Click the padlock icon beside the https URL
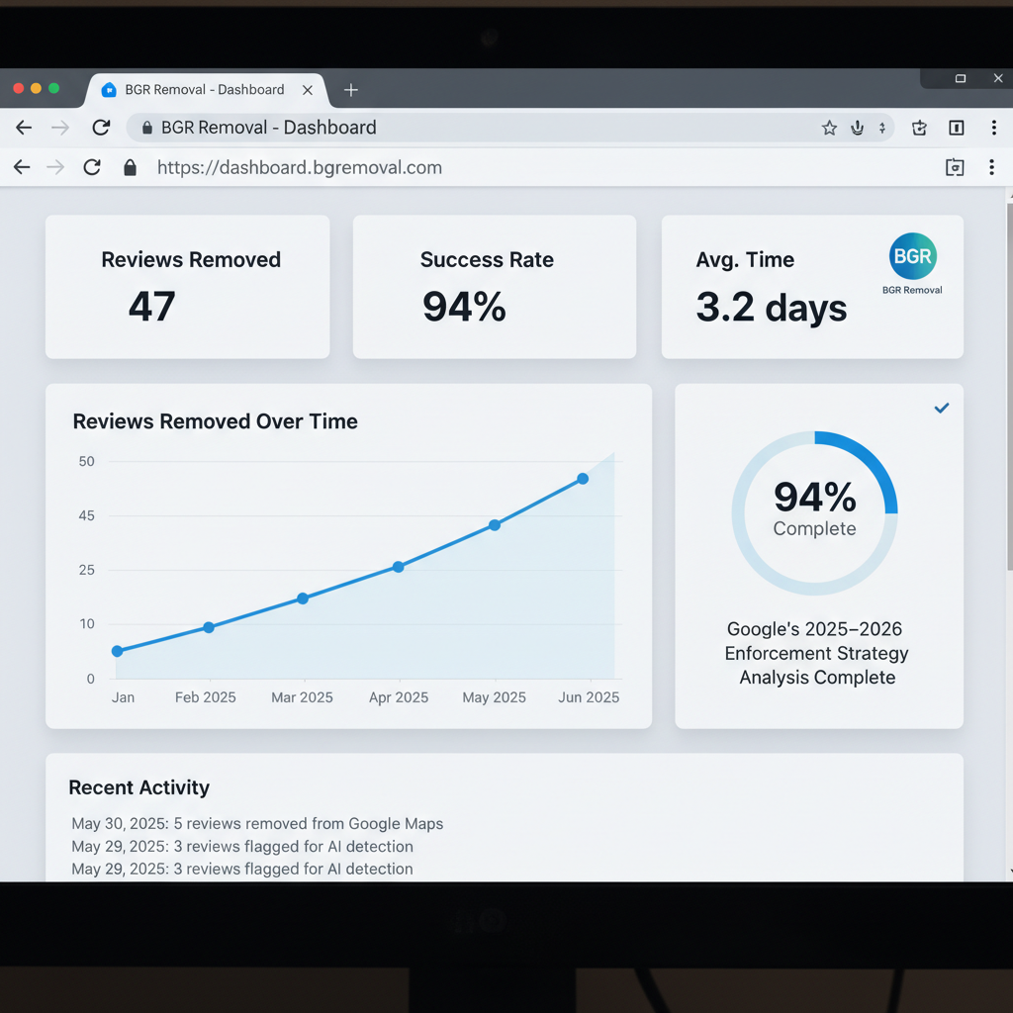The width and height of the screenshot is (1013, 1013). click(130, 167)
